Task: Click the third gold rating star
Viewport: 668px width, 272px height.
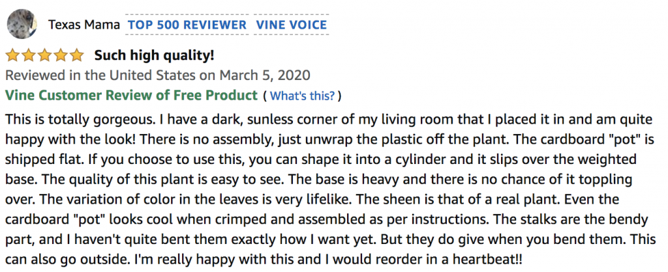Action: [45, 55]
